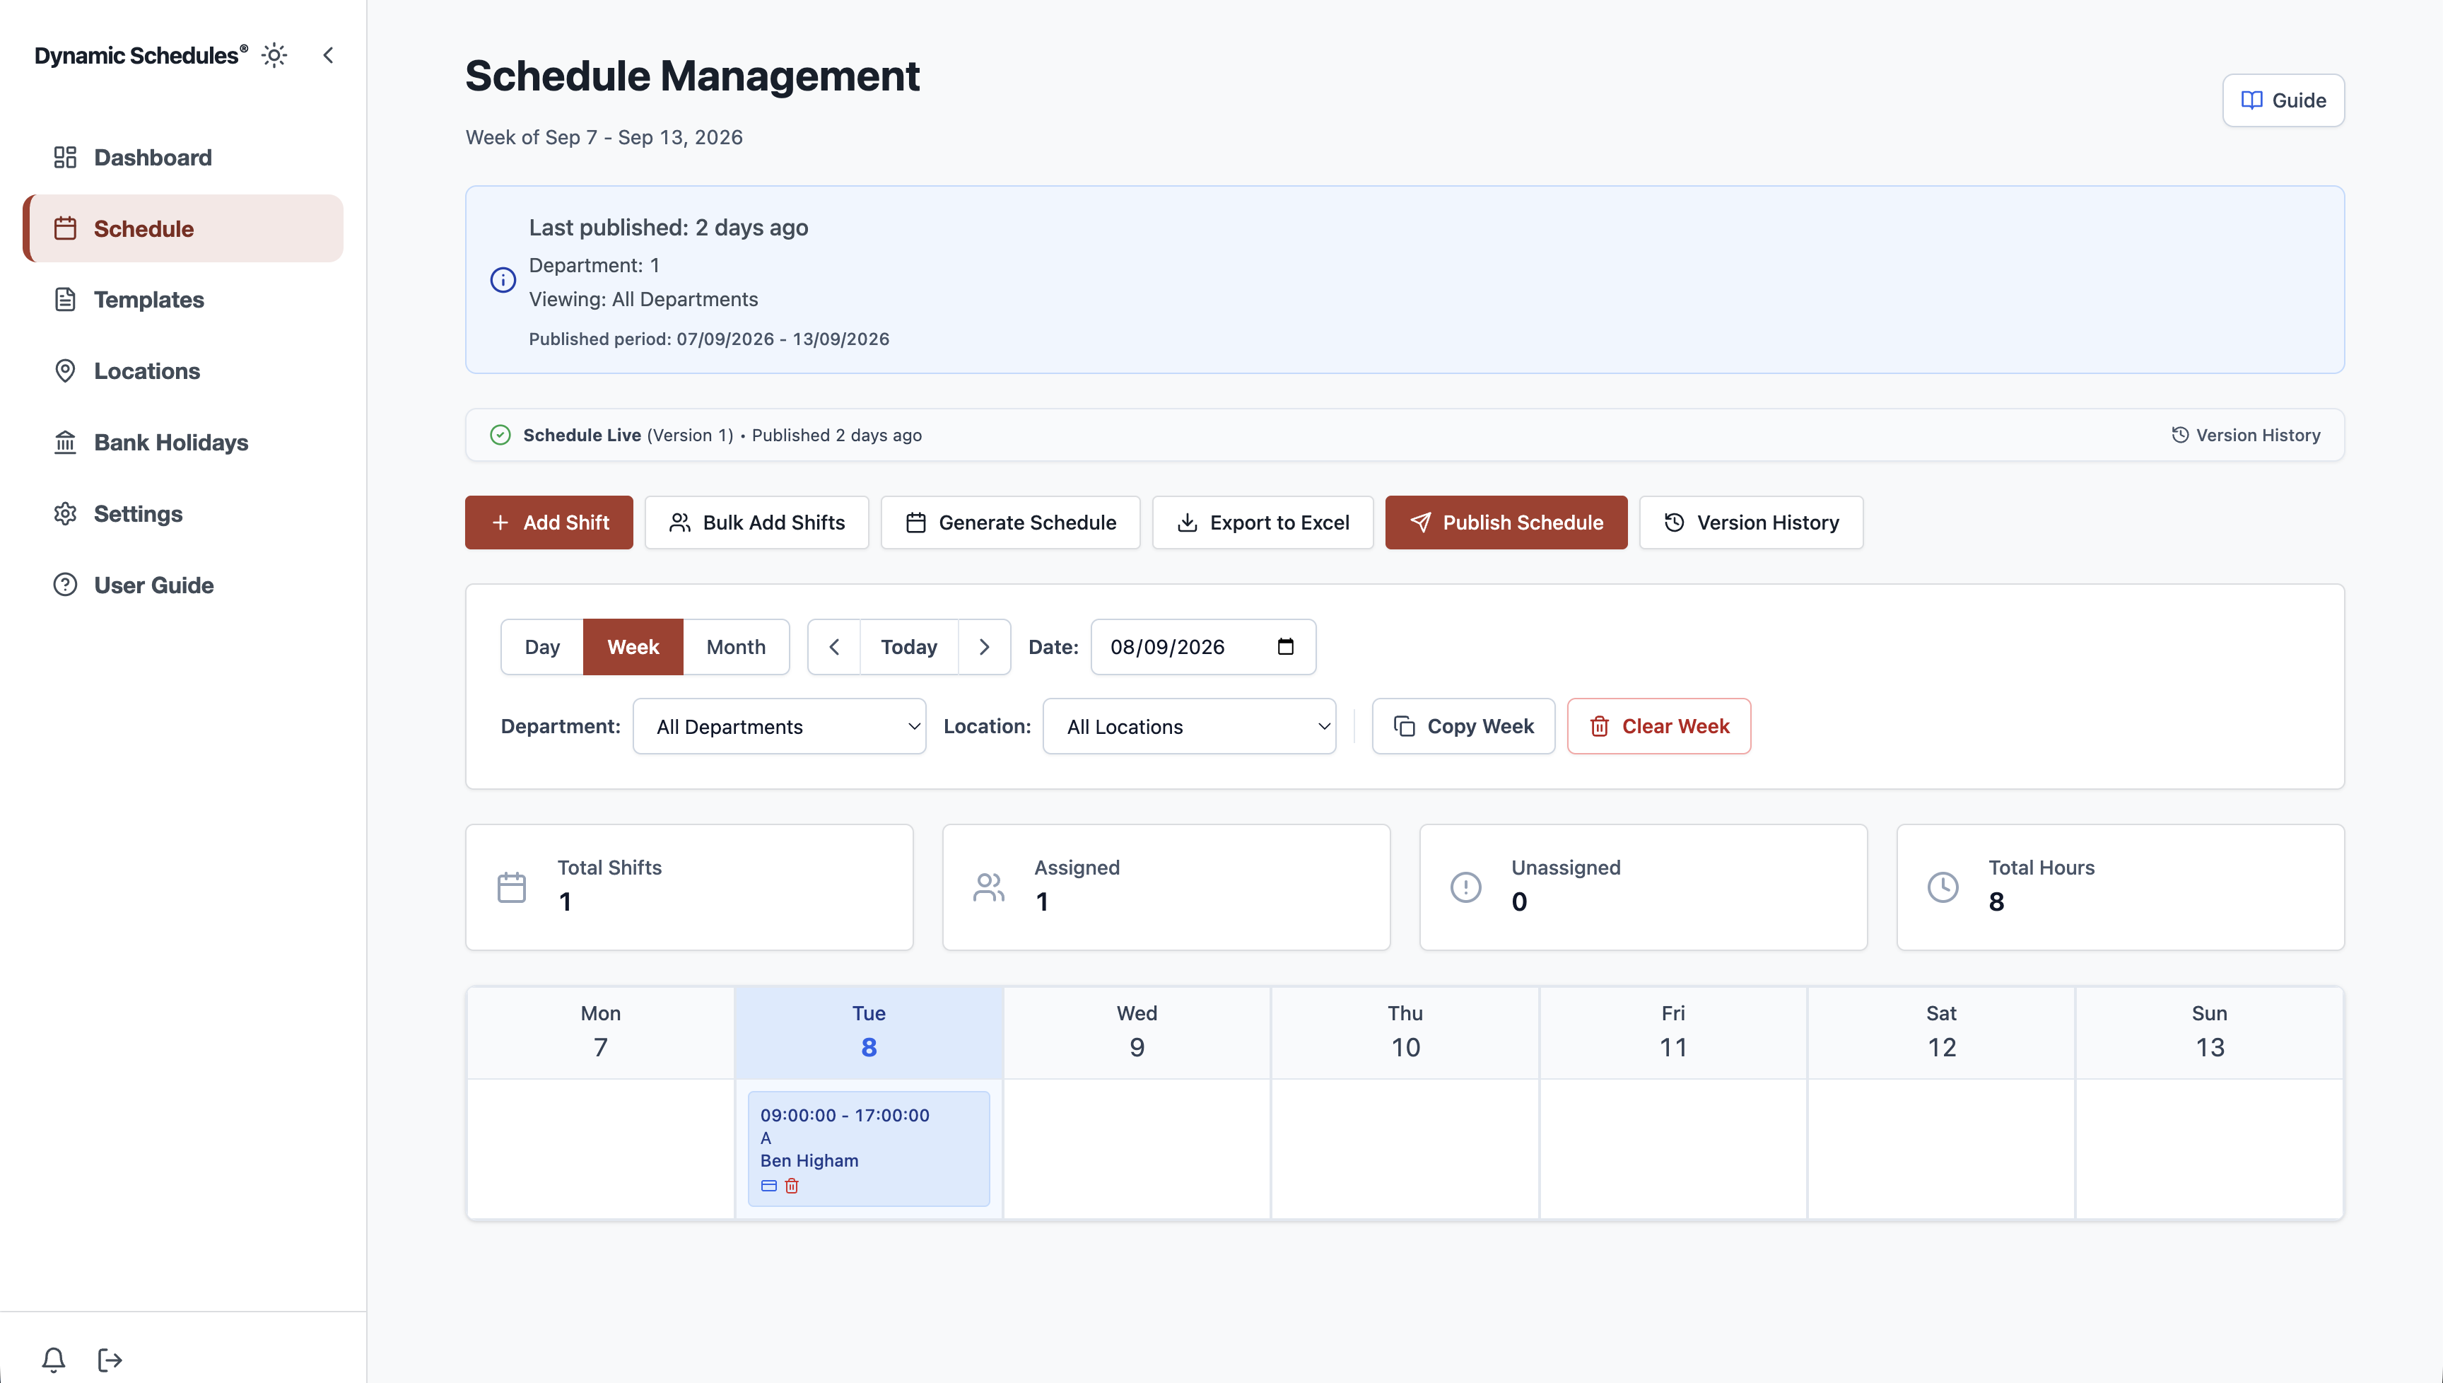Viewport: 2443px width, 1383px height.
Task: Open the date picker calendar icon
Action: (1286, 647)
